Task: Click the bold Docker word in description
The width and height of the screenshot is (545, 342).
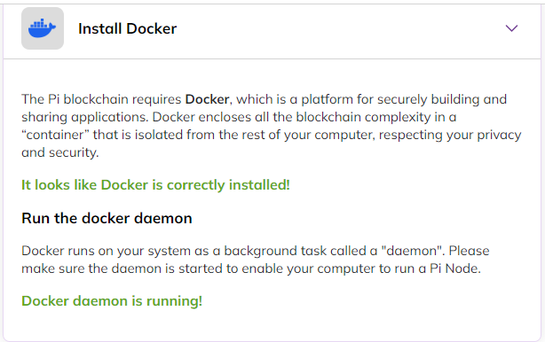Action: tap(207, 99)
